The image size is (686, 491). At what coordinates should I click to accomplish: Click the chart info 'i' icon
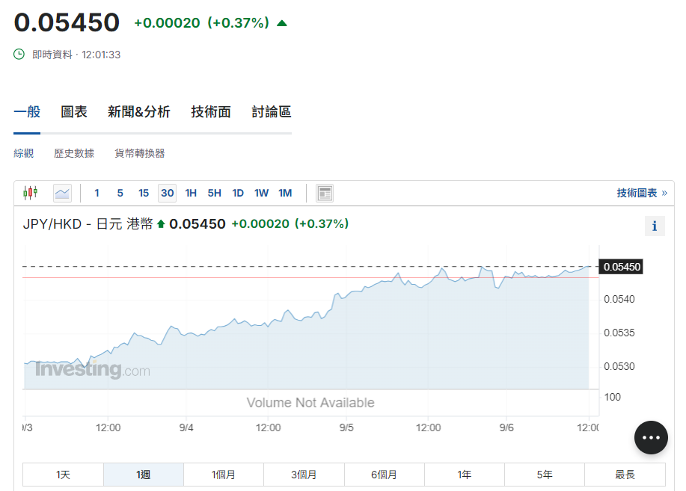click(655, 226)
